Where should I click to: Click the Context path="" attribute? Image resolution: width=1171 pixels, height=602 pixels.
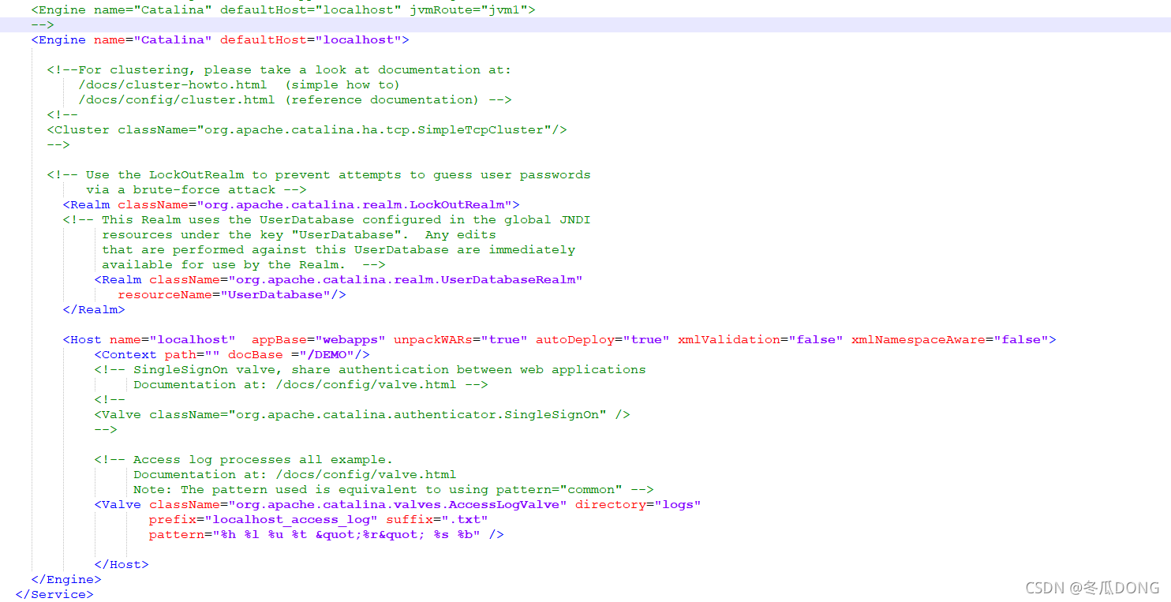(192, 354)
